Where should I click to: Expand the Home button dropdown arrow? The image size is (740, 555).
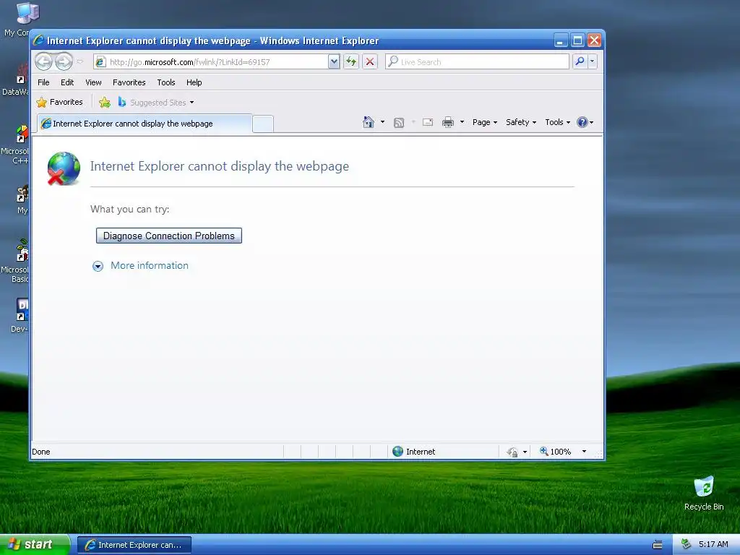pyautogui.click(x=382, y=122)
